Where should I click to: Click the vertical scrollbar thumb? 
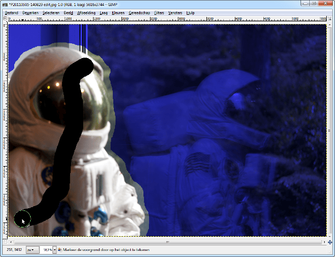coord(330,130)
